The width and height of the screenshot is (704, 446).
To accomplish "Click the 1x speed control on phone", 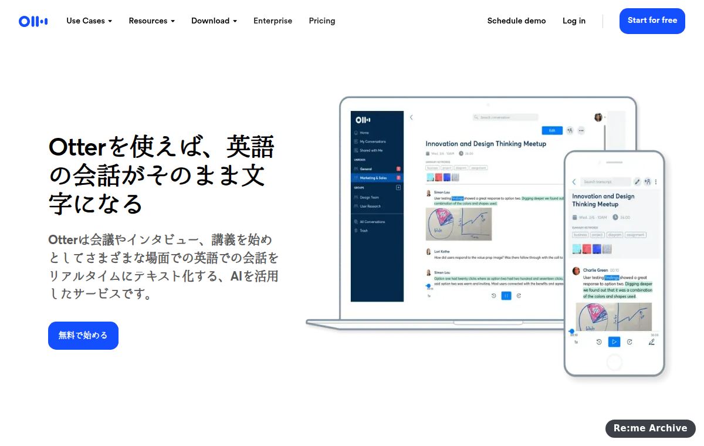I will (576, 342).
